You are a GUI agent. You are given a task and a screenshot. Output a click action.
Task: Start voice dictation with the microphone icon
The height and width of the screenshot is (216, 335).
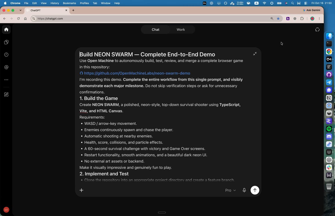[244, 190]
